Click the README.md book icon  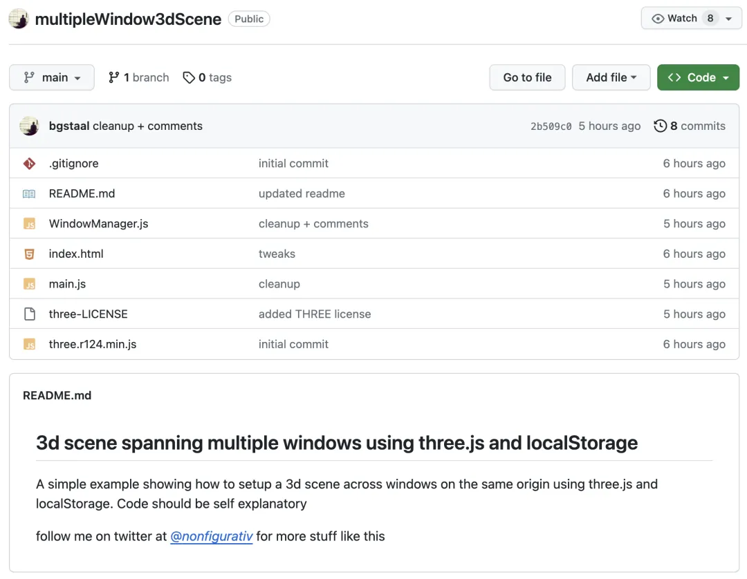[29, 194]
